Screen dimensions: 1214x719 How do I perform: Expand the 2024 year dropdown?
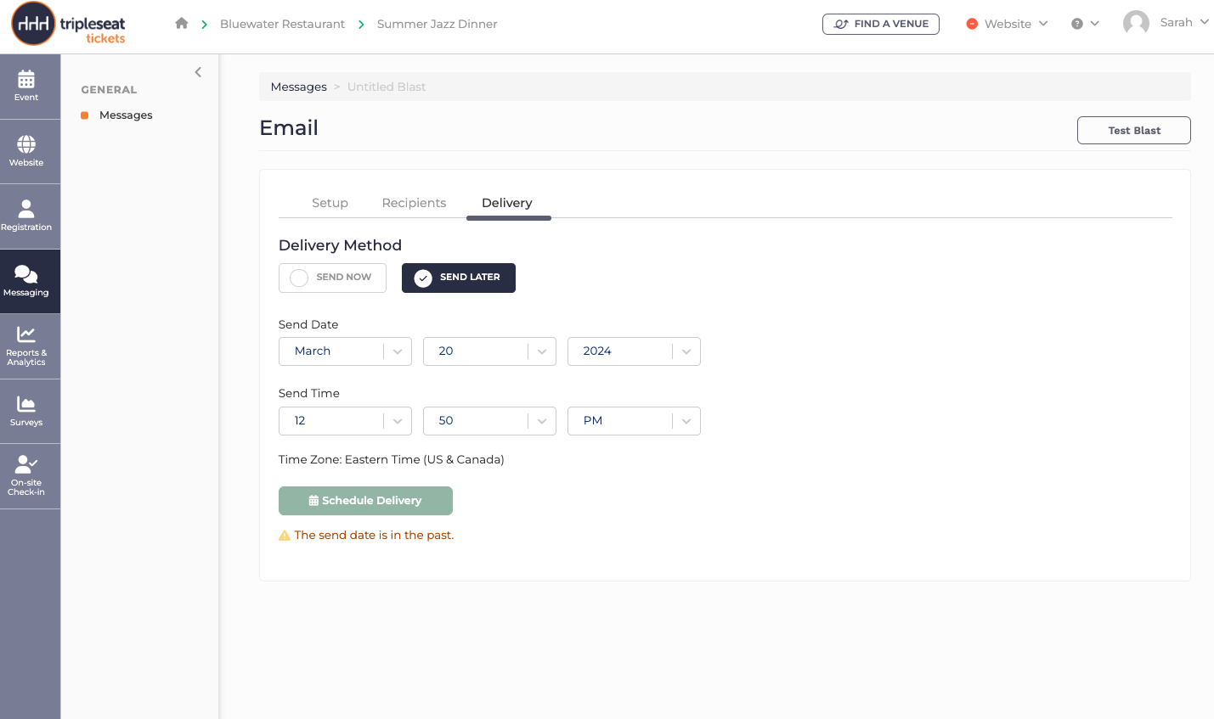[x=634, y=351]
